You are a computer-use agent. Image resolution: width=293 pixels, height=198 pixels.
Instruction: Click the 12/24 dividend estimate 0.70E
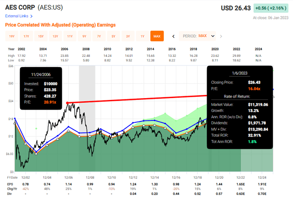[x=262, y=194]
